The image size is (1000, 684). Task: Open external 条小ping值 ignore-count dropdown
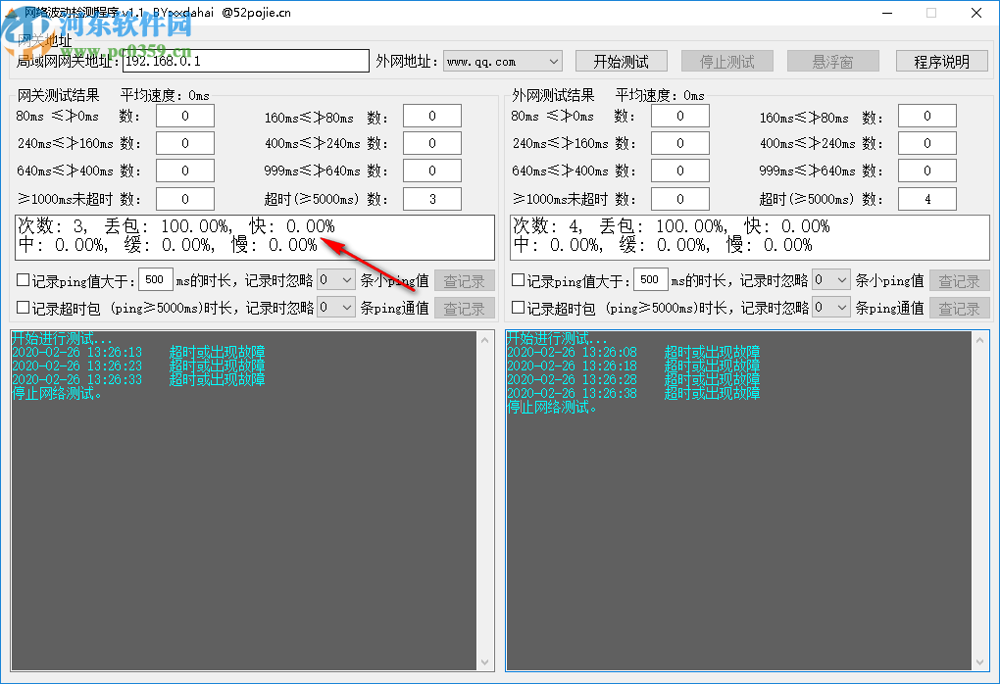tap(831, 280)
